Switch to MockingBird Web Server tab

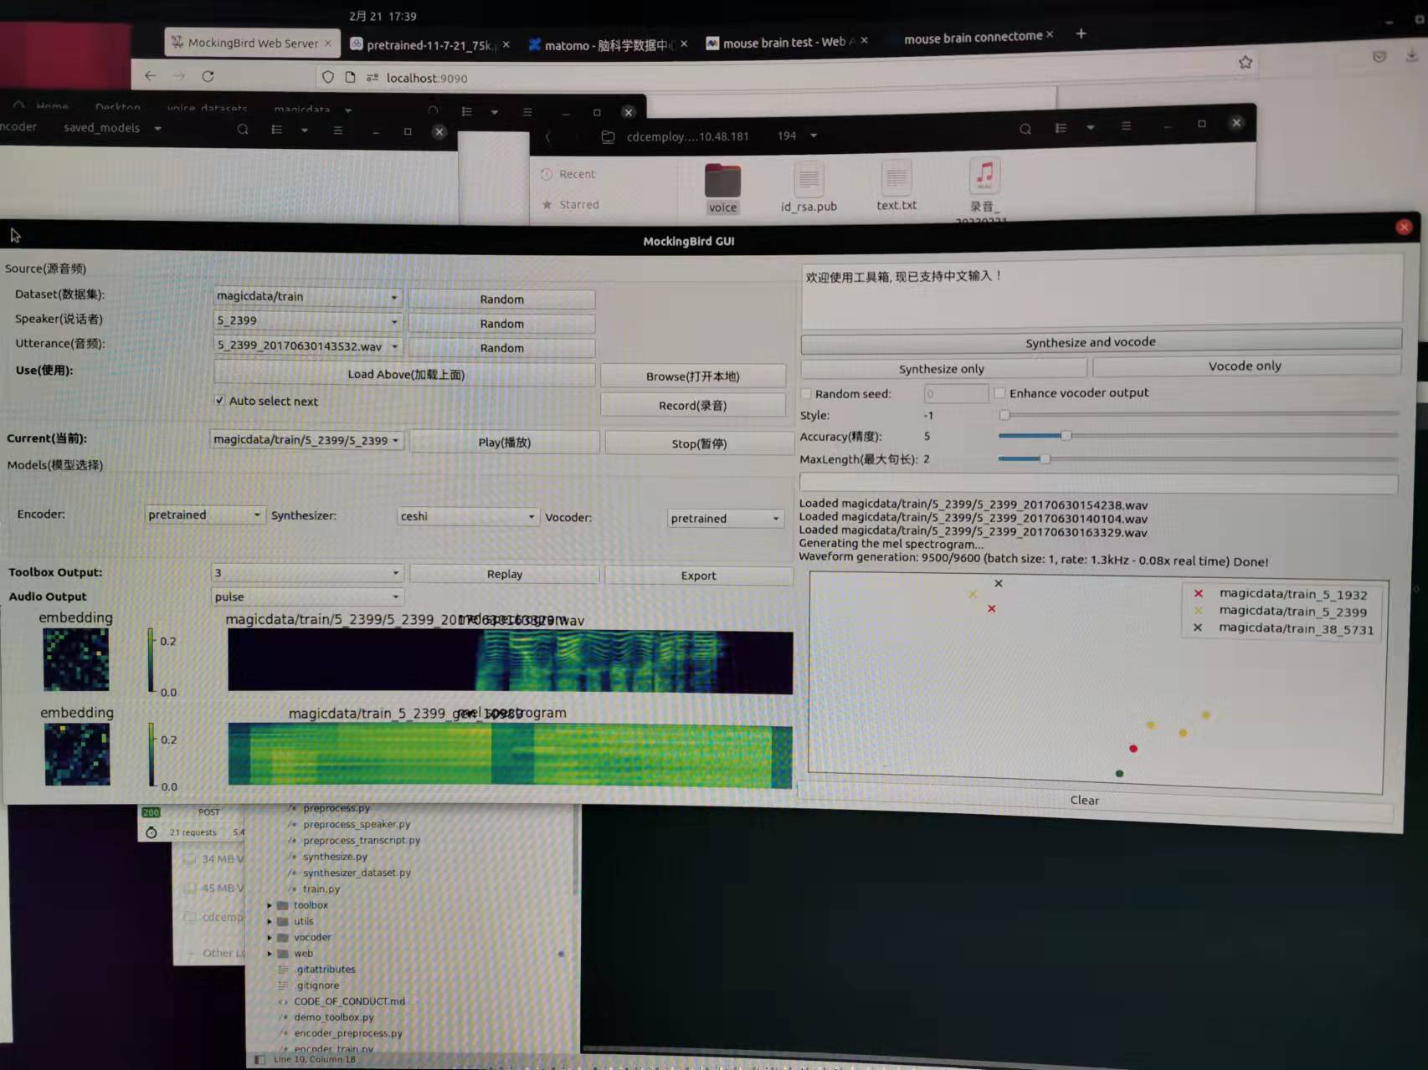[252, 43]
